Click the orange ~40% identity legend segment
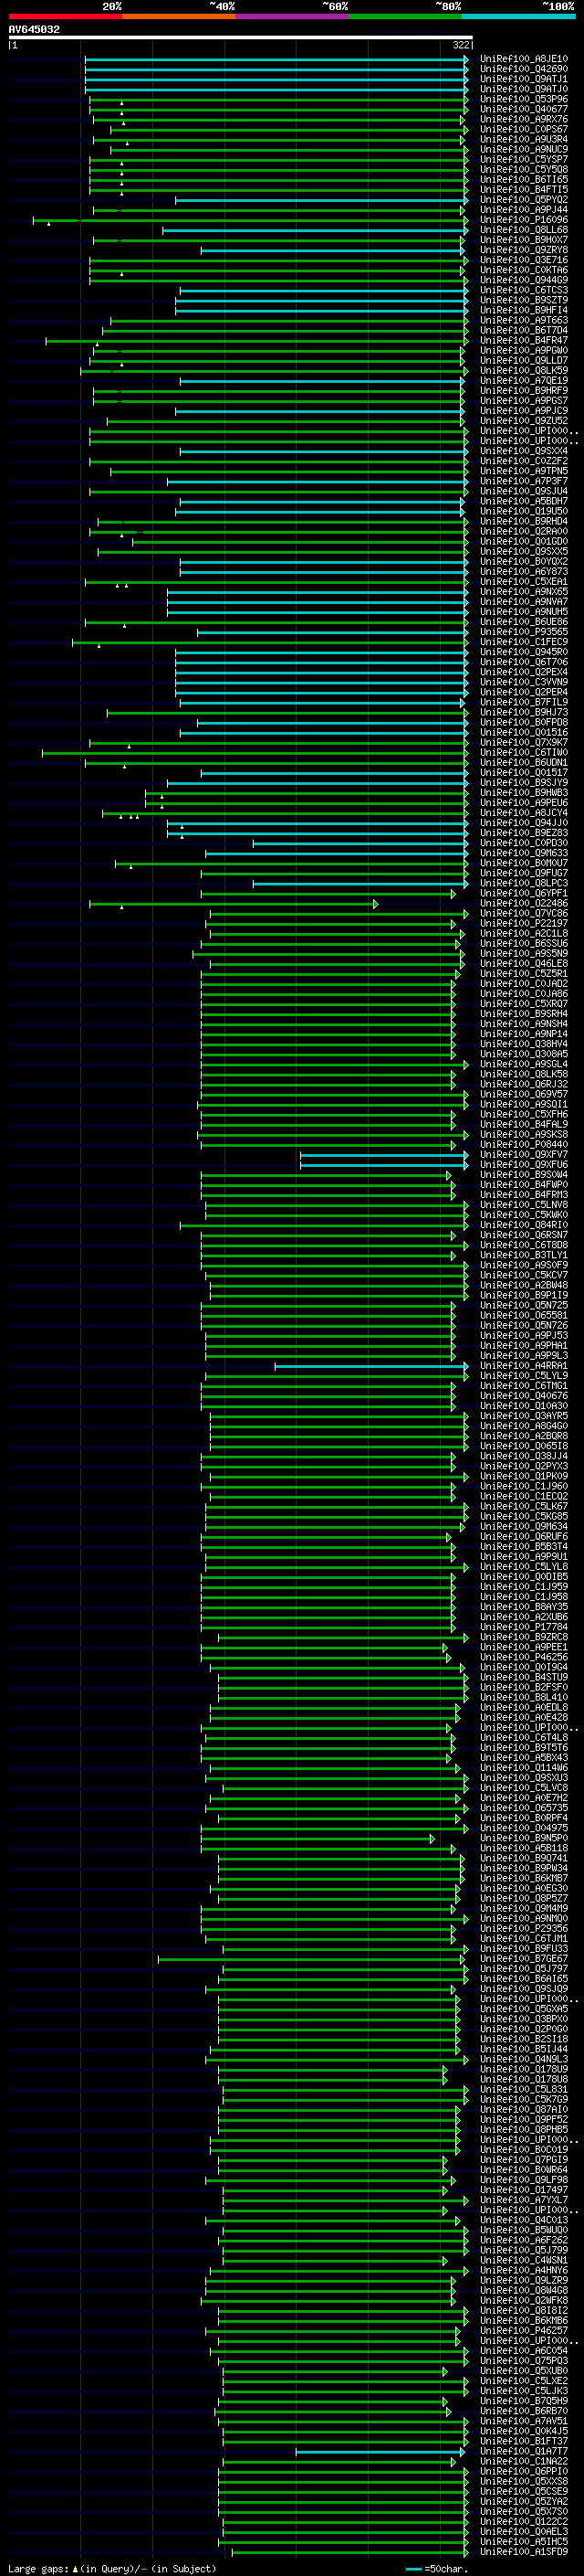The image size is (584, 2576). coord(179,16)
